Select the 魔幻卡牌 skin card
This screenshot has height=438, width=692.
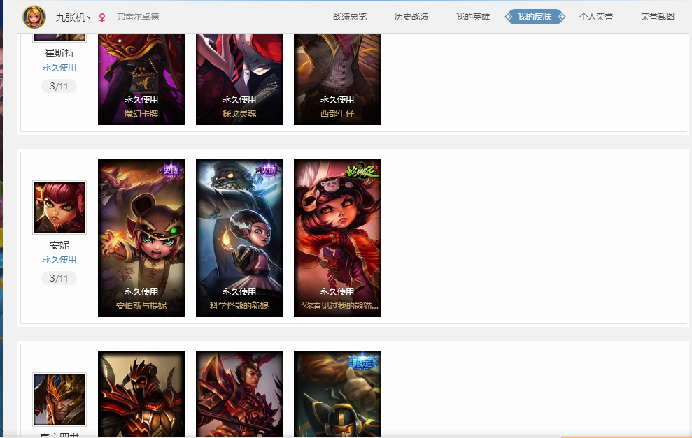141,80
